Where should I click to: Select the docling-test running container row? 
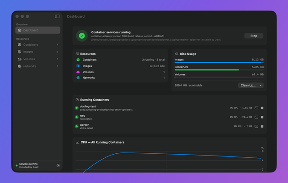pyautogui.click(x=169, y=108)
